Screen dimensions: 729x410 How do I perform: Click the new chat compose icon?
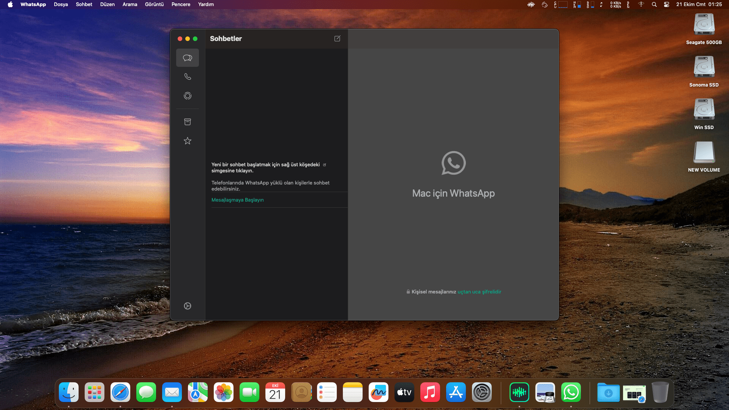(337, 38)
